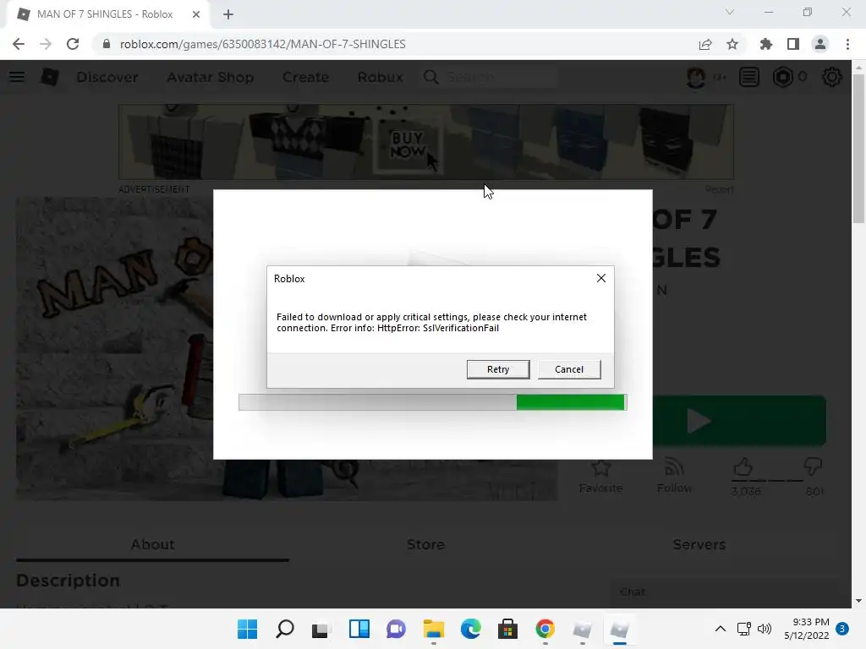Go back to the previous page

pos(19,44)
